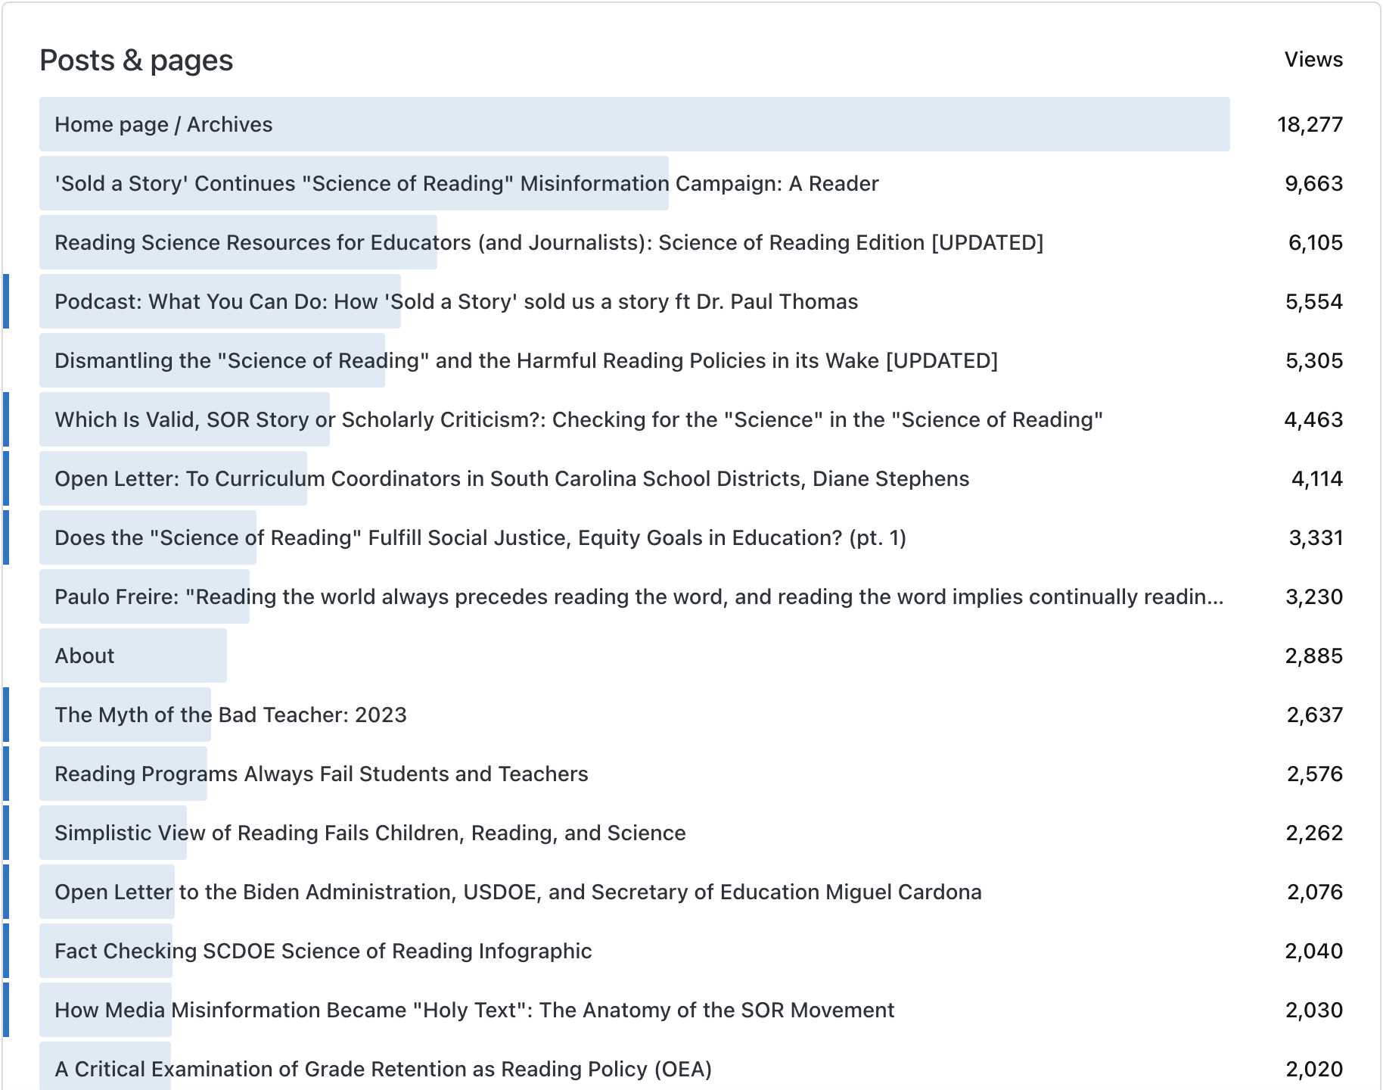Screen dimensions: 1383x1090
Task: Open the 'Sold a Story' Continues Misinformation Campaign post
Action: tap(466, 183)
